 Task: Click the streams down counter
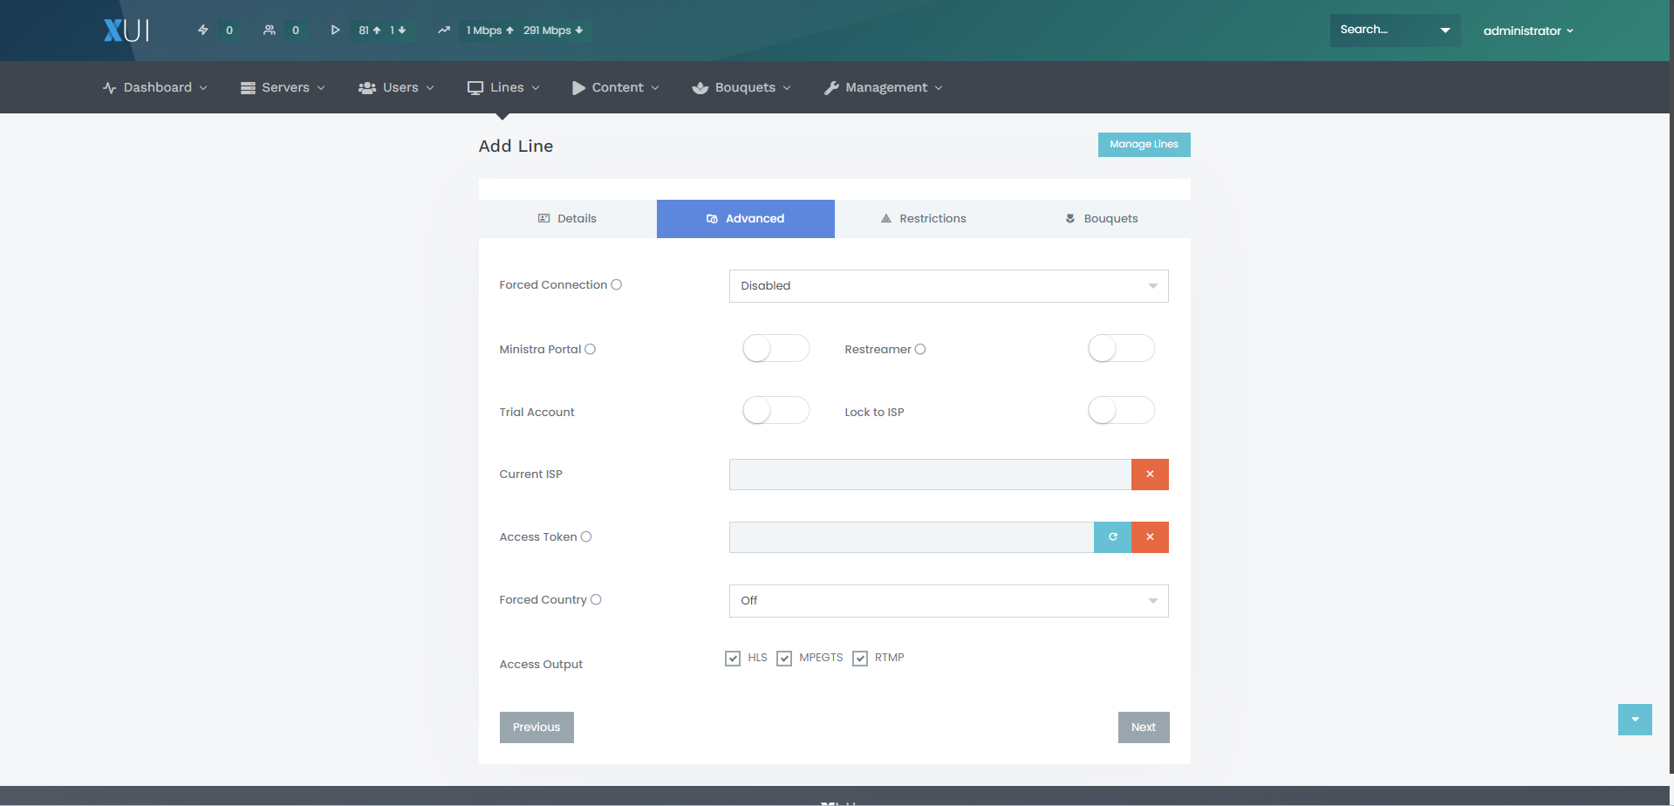[x=398, y=31]
